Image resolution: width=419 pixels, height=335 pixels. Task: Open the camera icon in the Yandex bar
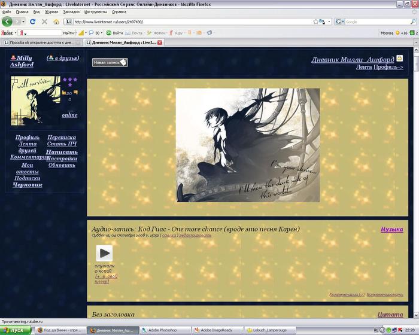(209, 33)
